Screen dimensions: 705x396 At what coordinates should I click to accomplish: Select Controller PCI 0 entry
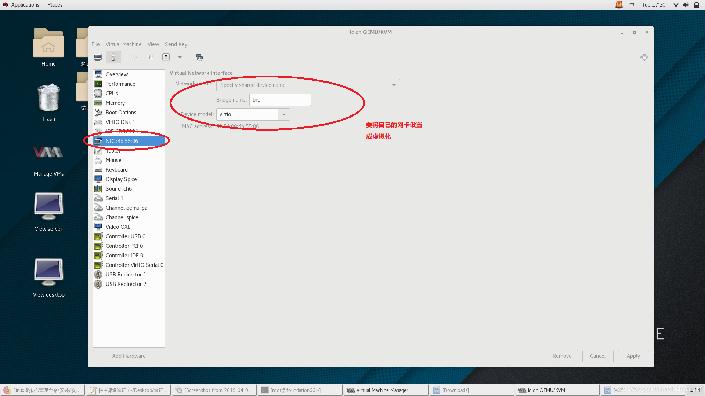pos(129,246)
